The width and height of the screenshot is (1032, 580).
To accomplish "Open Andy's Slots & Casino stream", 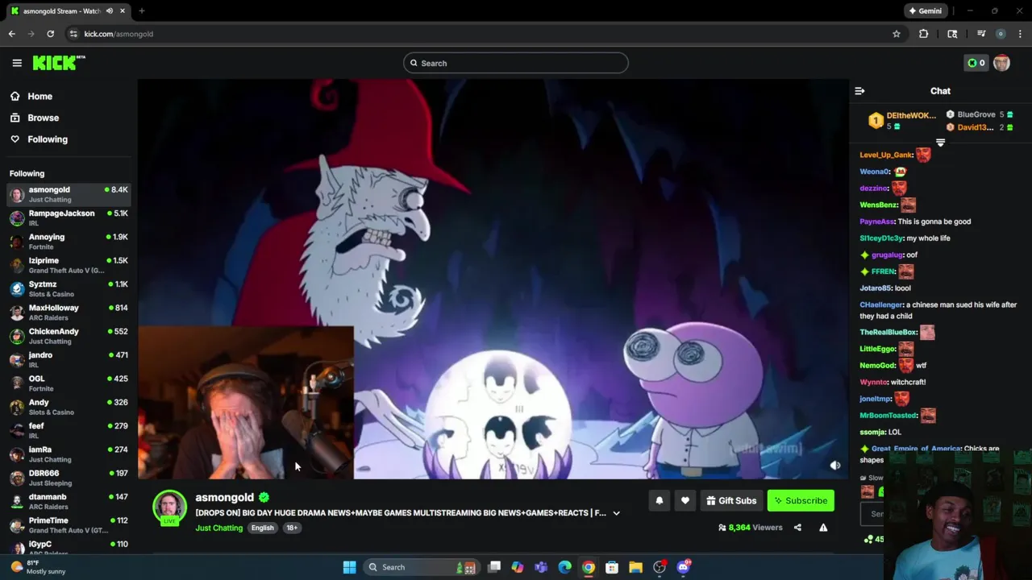I will click(69, 407).
